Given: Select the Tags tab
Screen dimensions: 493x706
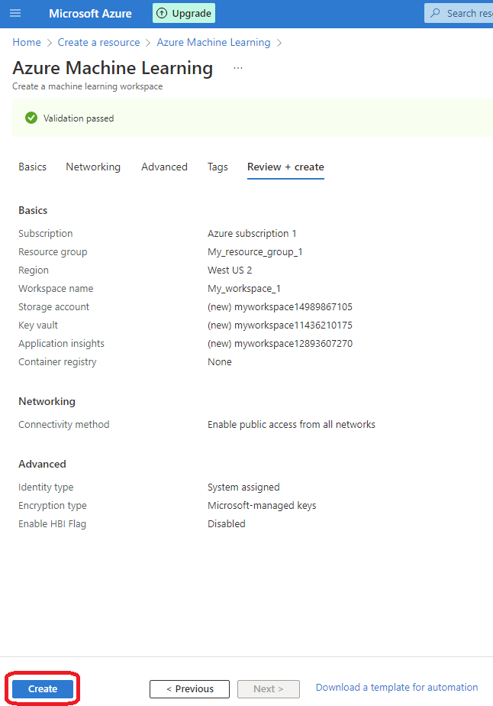Looking at the screenshot, I should tap(217, 167).
